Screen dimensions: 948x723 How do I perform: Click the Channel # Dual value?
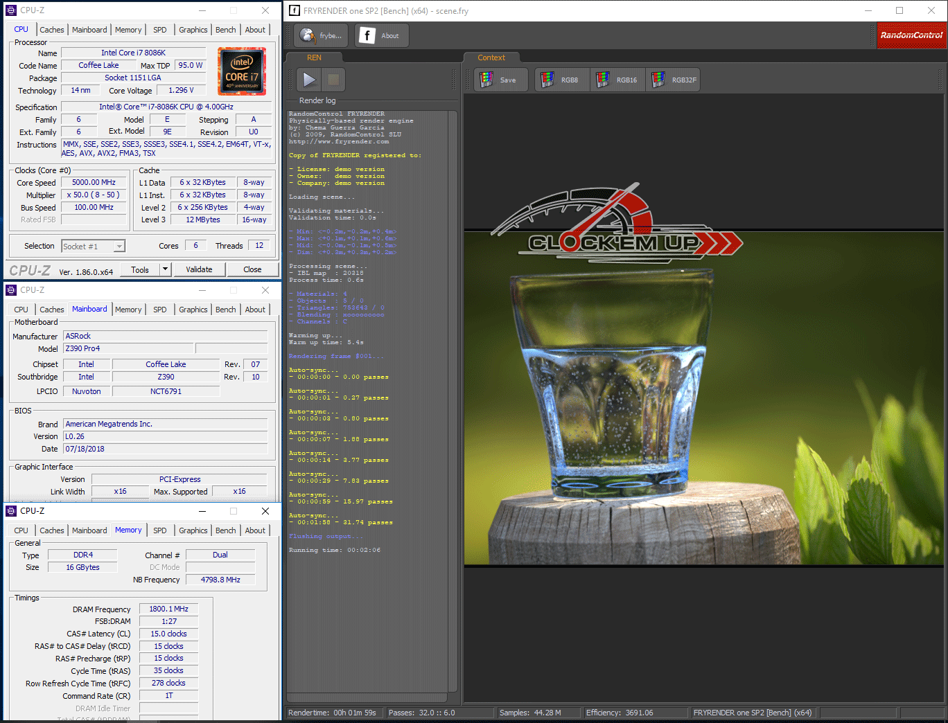(x=220, y=555)
